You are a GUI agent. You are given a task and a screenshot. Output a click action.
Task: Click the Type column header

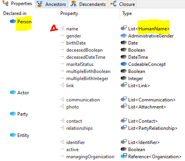[127, 13]
